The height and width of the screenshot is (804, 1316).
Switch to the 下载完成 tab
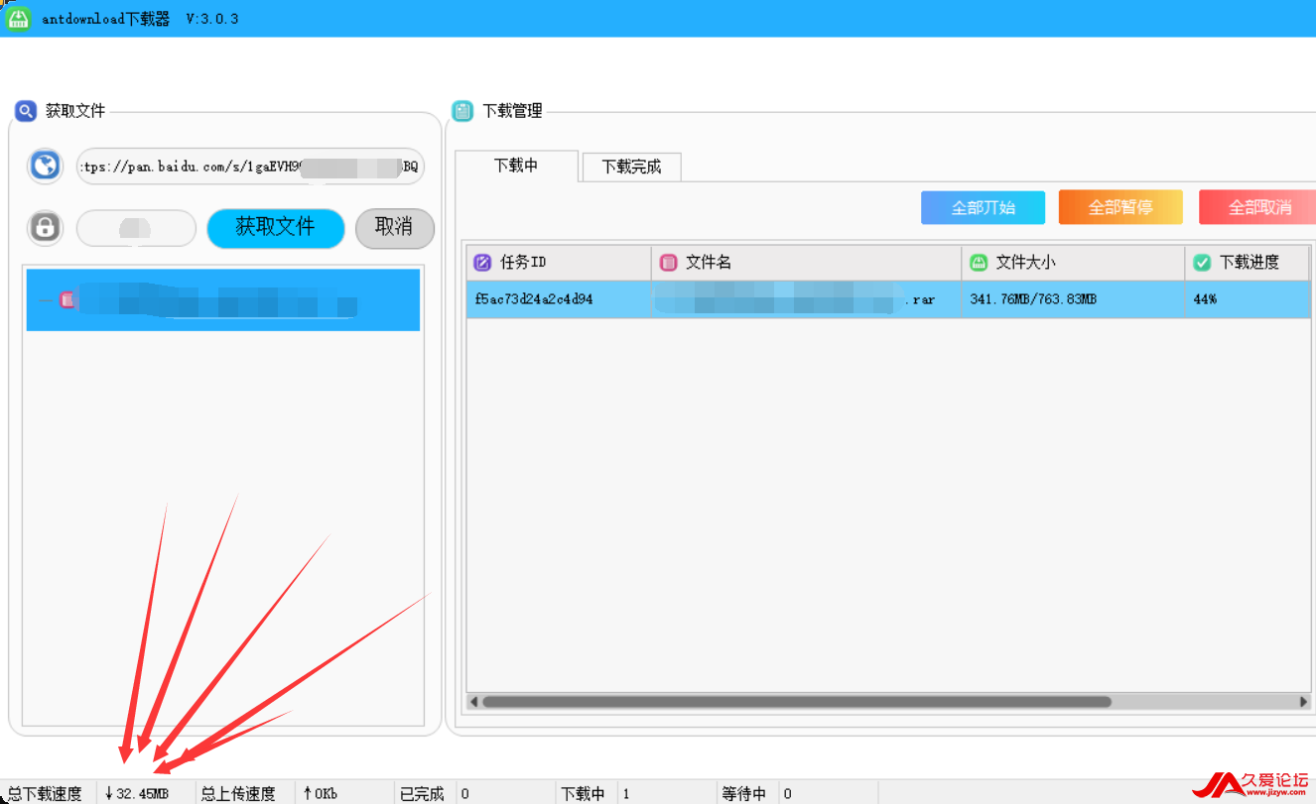pos(631,168)
